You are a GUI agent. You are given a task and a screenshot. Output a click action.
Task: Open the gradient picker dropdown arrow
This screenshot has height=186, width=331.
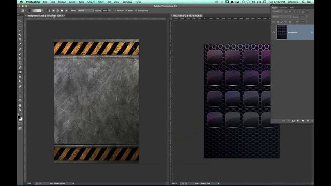pyautogui.click(x=42, y=10)
